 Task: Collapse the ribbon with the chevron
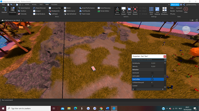169,5
